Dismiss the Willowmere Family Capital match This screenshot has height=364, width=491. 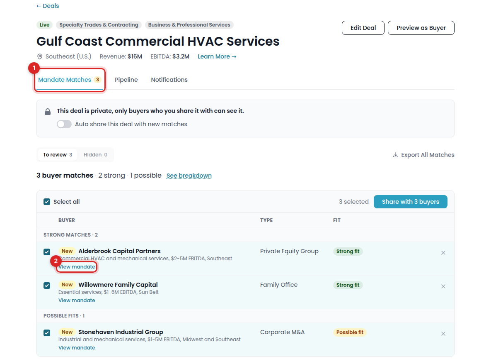[443, 286]
